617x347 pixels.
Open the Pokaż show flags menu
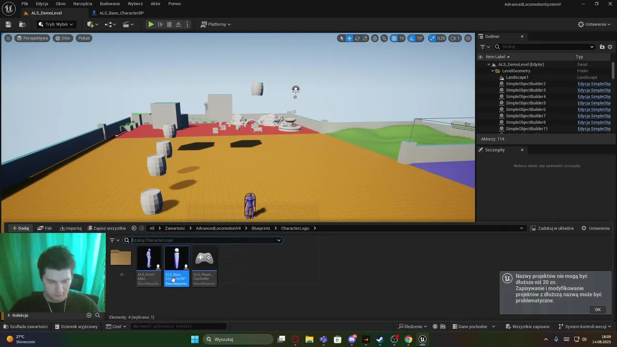[84, 38]
